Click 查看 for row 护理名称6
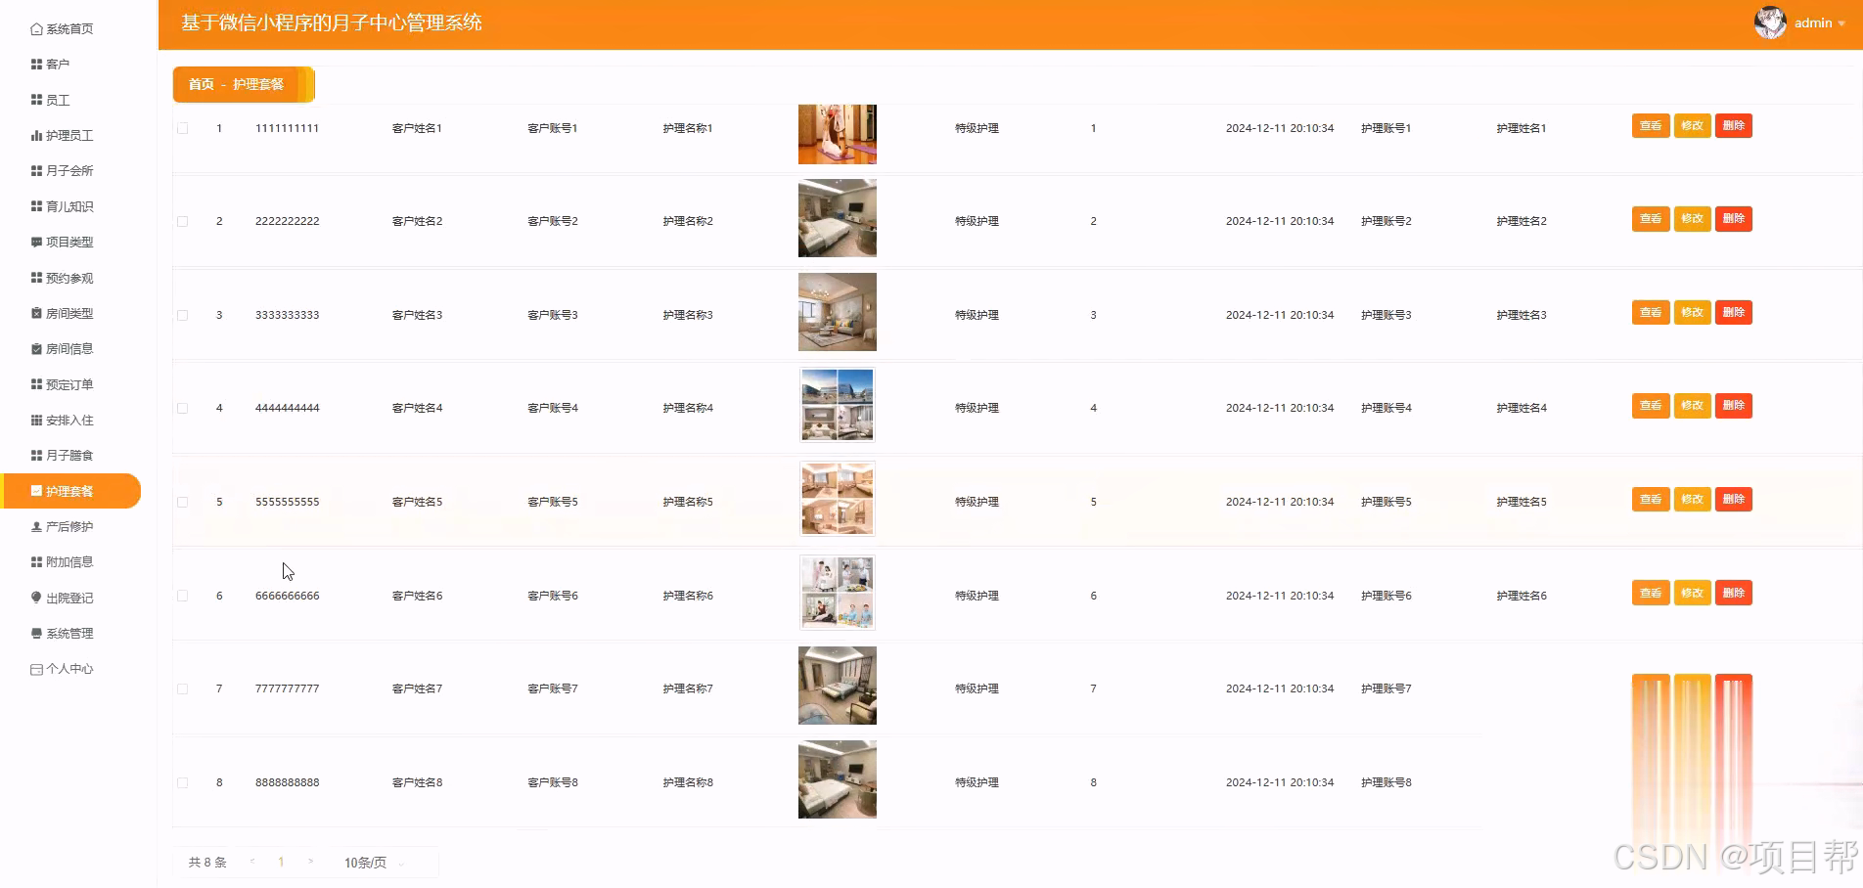The width and height of the screenshot is (1863, 888). click(1651, 593)
